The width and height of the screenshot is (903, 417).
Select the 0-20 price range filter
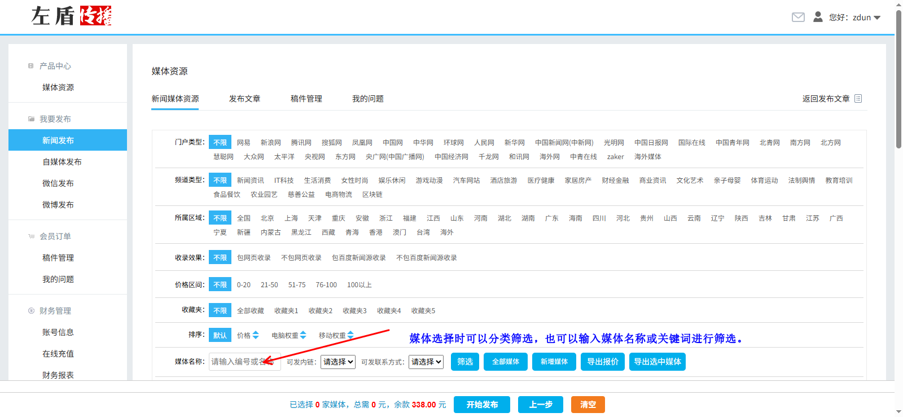(x=243, y=285)
